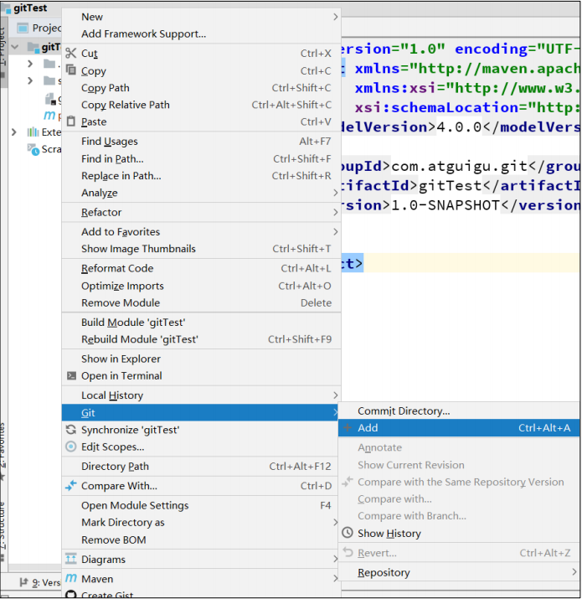Open the Structure side tab
The width and height of the screenshot is (582, 599).
coord(3,531)
